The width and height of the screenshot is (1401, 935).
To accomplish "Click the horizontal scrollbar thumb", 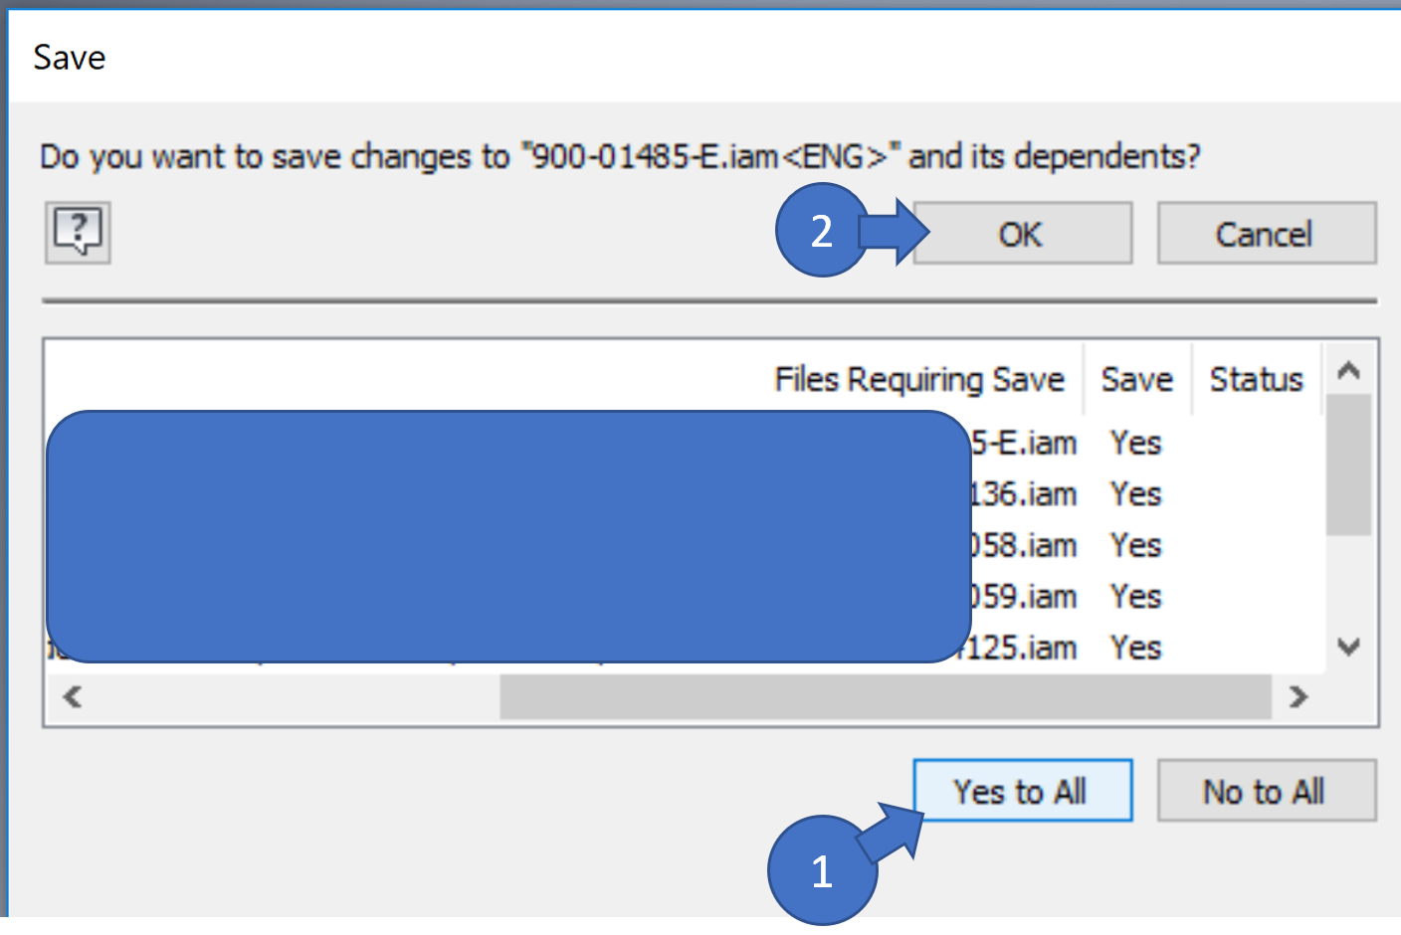I will click(x=885, y=696).
